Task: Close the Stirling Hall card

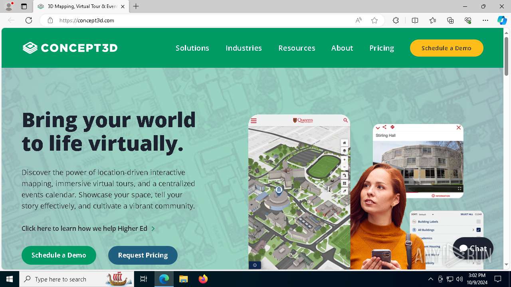Action: click(x=458, y=128)
